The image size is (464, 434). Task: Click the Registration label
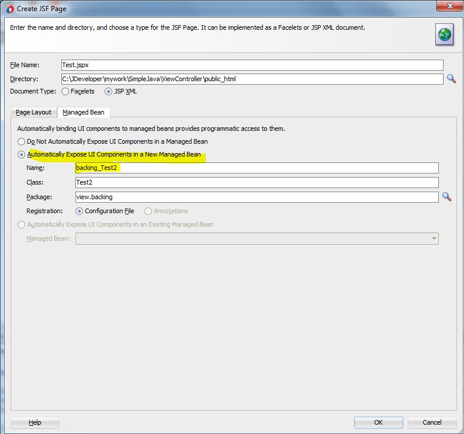[44, 211]
